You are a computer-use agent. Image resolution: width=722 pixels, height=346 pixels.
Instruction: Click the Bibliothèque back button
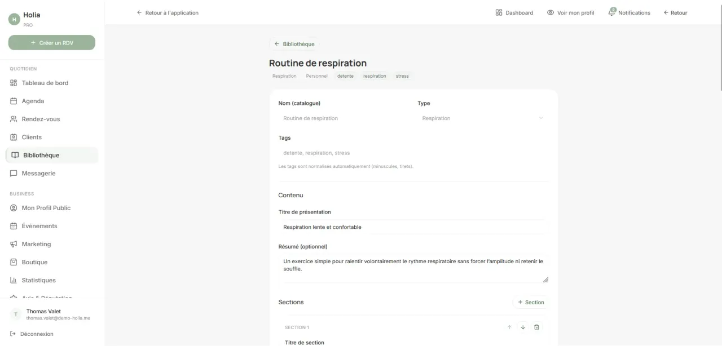coord(294,44)
